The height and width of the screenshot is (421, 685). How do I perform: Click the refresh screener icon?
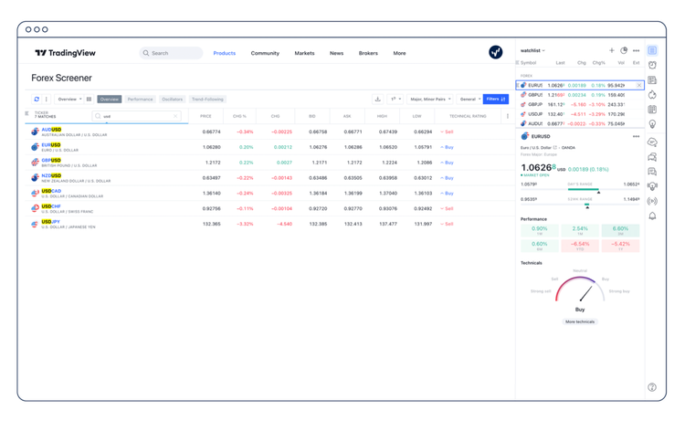pos(37,99)
